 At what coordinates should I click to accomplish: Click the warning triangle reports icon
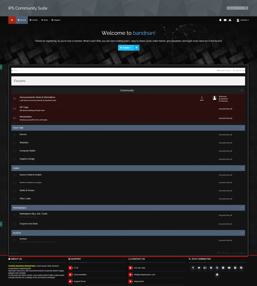pyautogui.click(x=230, y=20)
